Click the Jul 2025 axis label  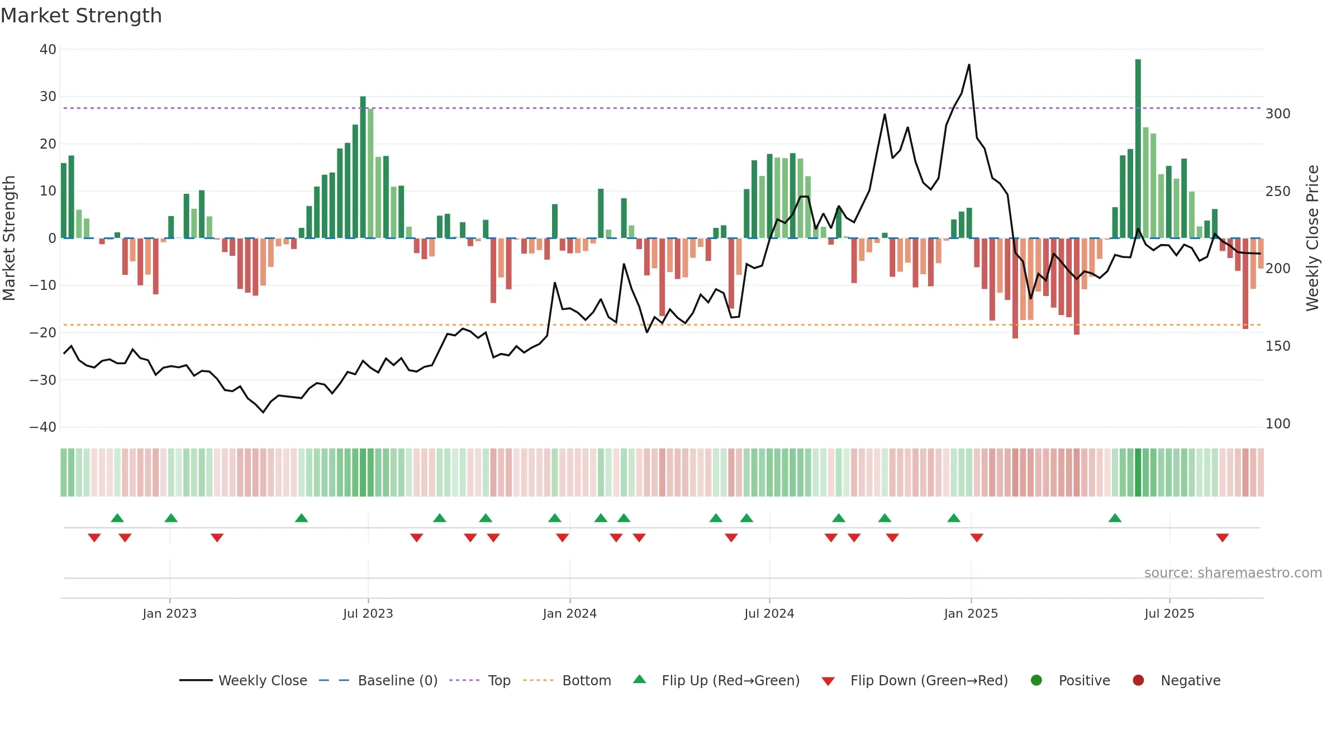[x=1169, y=613]
